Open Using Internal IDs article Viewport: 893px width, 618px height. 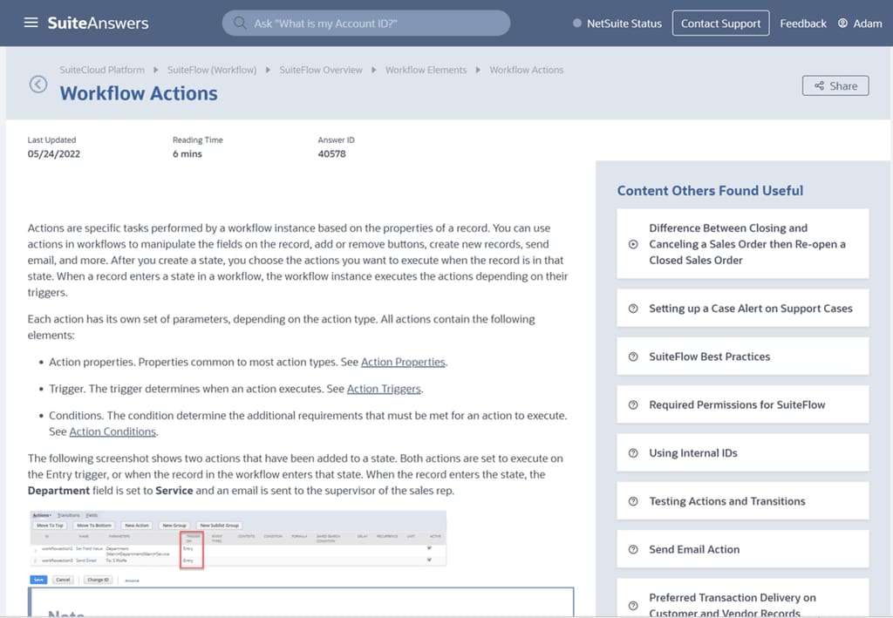pos(743,453)
